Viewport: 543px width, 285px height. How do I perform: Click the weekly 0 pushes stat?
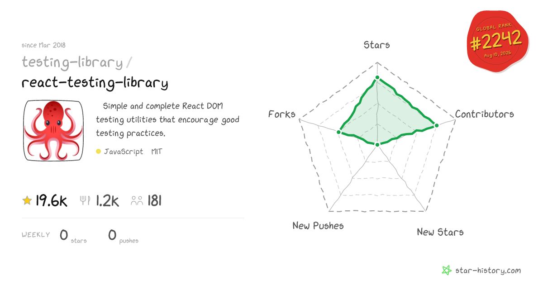[123, 236]
